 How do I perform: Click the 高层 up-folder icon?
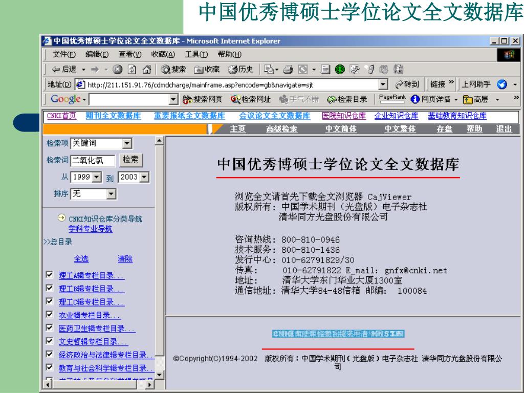[x=468, y=100]
